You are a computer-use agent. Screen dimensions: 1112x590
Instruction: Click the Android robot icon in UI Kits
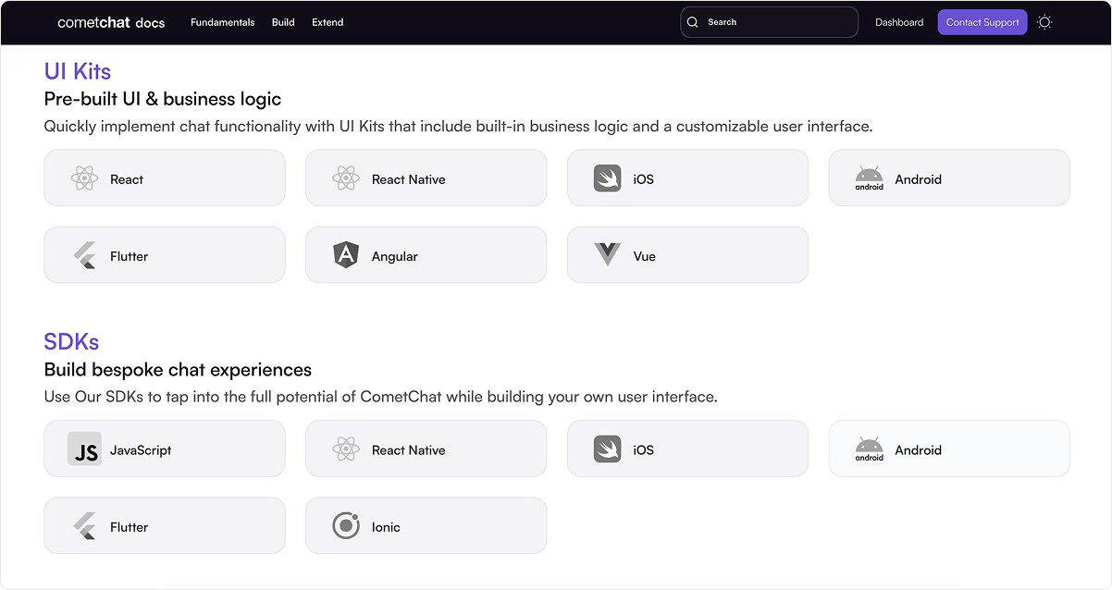[869, 178]
